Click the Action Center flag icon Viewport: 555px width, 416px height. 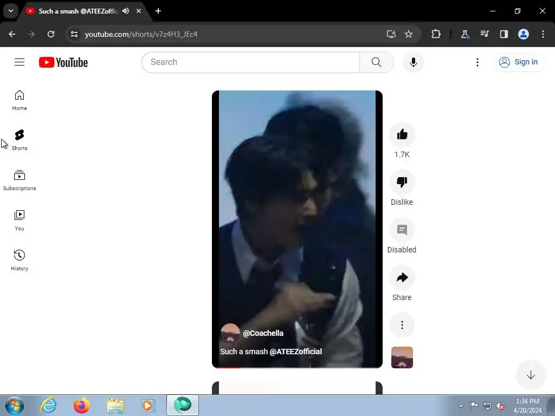[x=474, y=406]
